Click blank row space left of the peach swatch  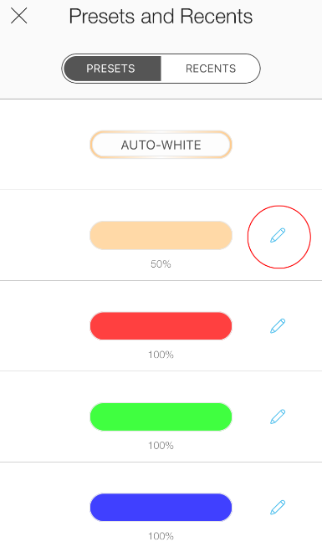pos(44,235)
